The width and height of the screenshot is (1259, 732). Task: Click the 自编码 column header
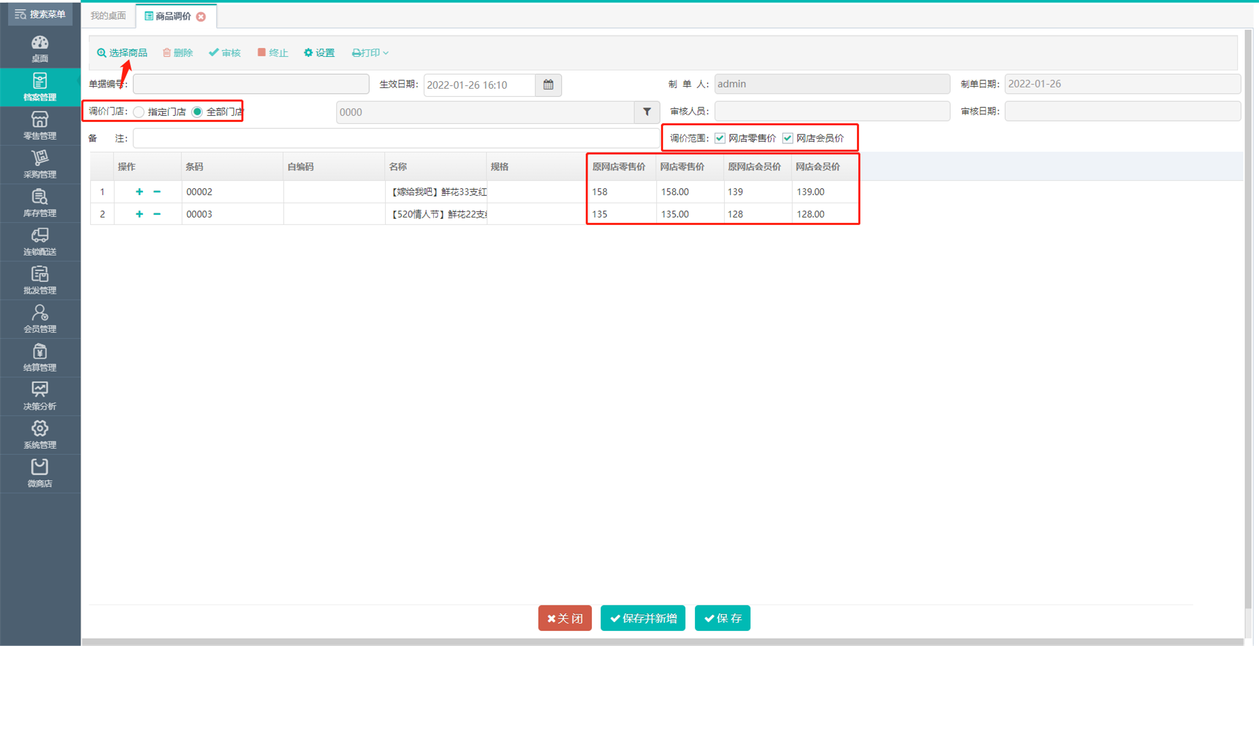(334, 167)
